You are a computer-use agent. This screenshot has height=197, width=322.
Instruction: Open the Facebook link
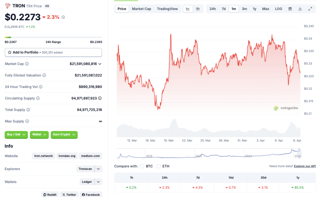91,194
